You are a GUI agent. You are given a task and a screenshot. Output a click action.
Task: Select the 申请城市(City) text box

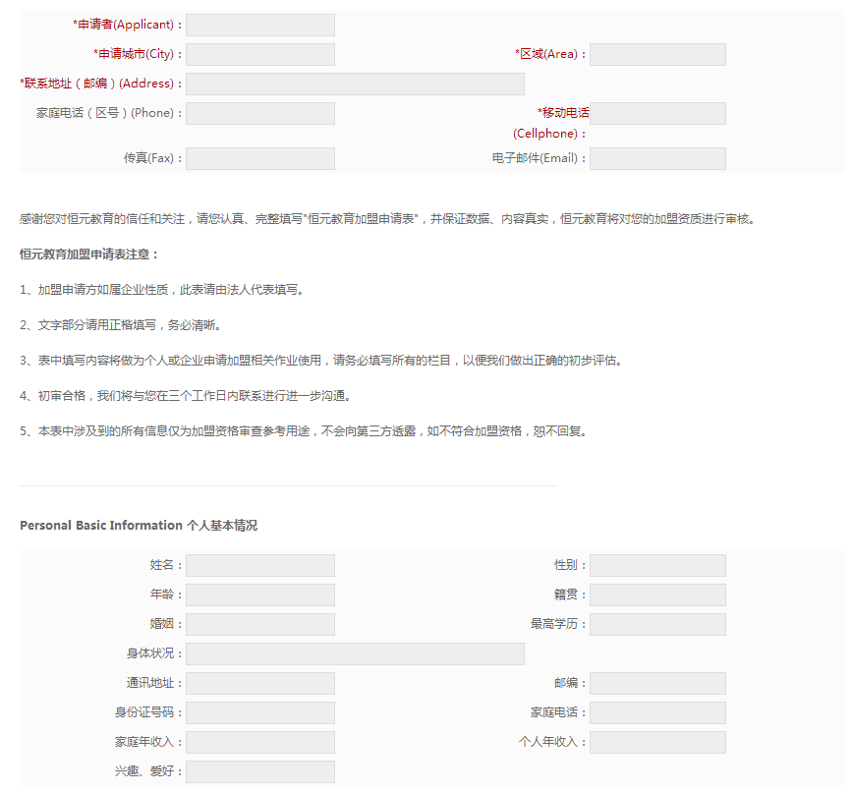259,54
